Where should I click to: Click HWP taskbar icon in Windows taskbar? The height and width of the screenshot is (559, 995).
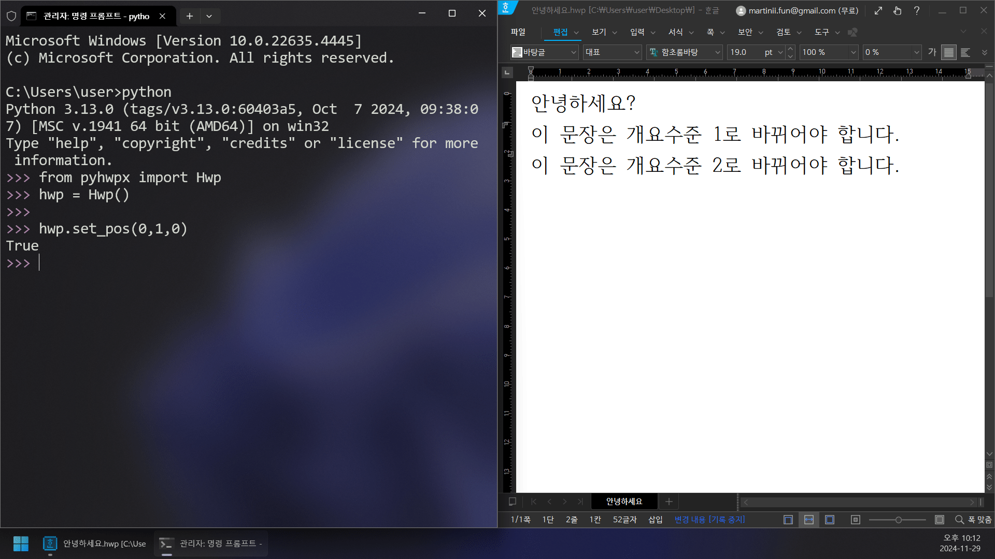(51, 542)
